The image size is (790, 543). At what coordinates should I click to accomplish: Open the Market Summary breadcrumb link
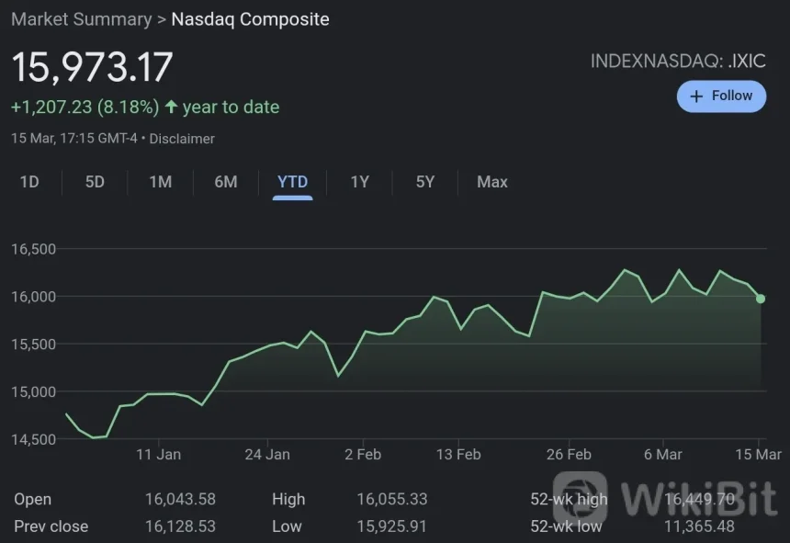click(81, 19)
